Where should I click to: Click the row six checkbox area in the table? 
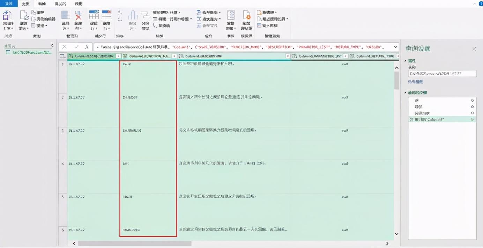[62, 230]
